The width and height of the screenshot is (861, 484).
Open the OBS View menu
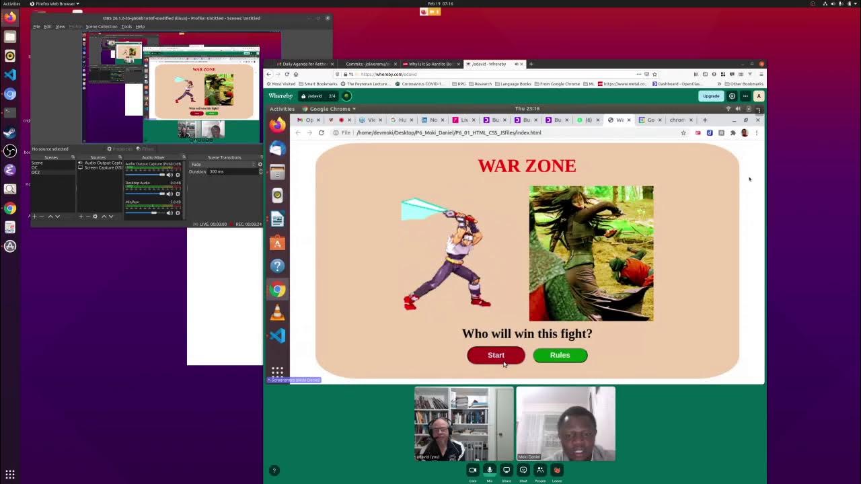[60, 26]
